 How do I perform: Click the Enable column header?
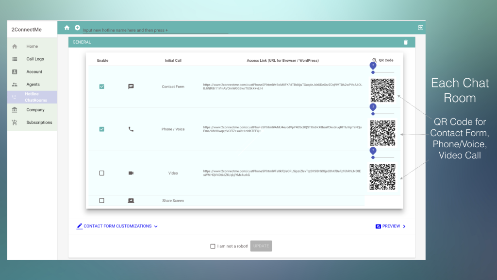[x=103, y=60]
